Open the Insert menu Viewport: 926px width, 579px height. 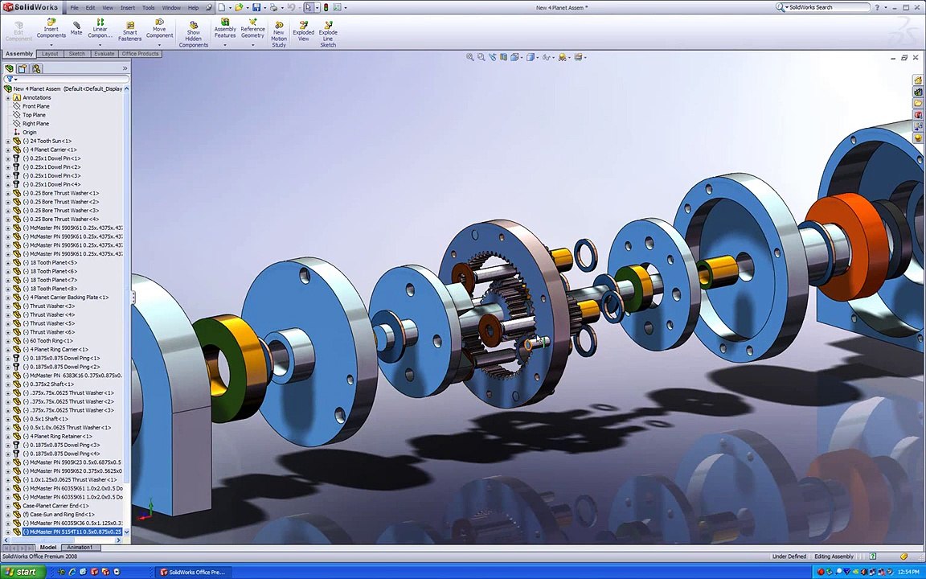point(128,8)
